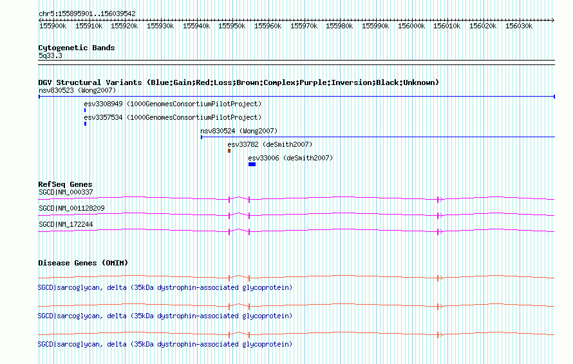This screenshot has width=573, height=364.
Task: Open variant nsv830523 (Wong2007) label
Action: (77, 90)
